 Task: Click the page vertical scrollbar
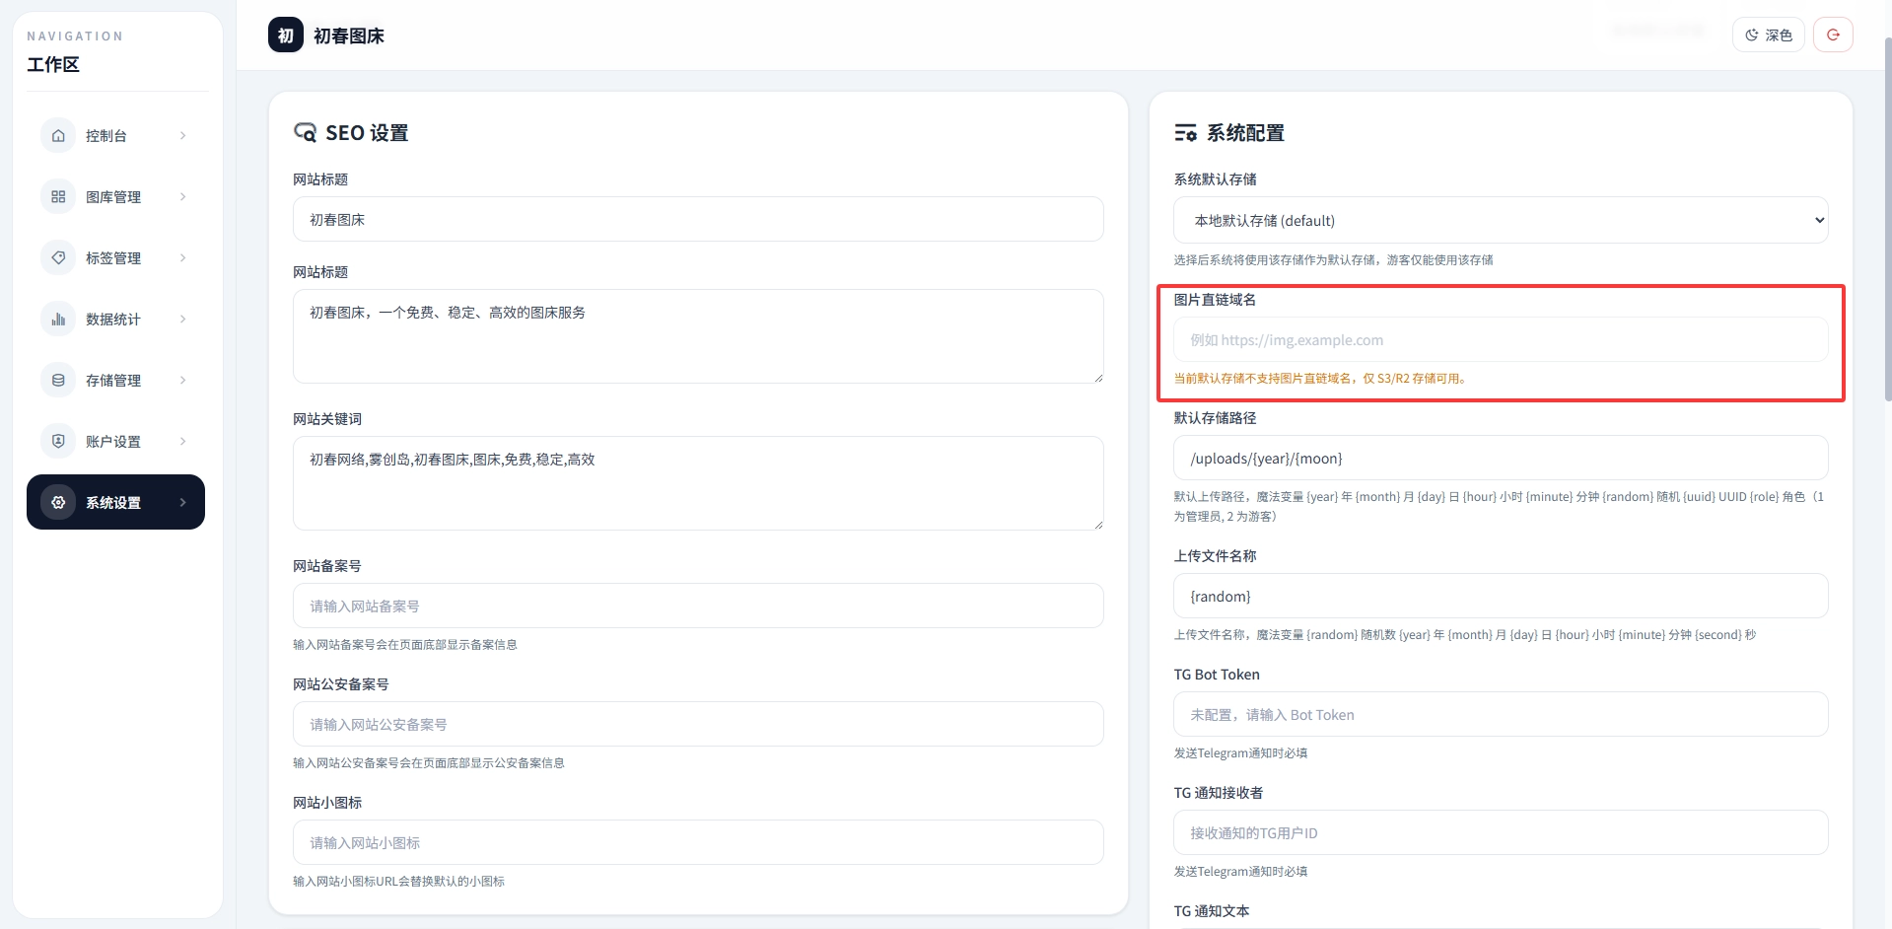1887,217
